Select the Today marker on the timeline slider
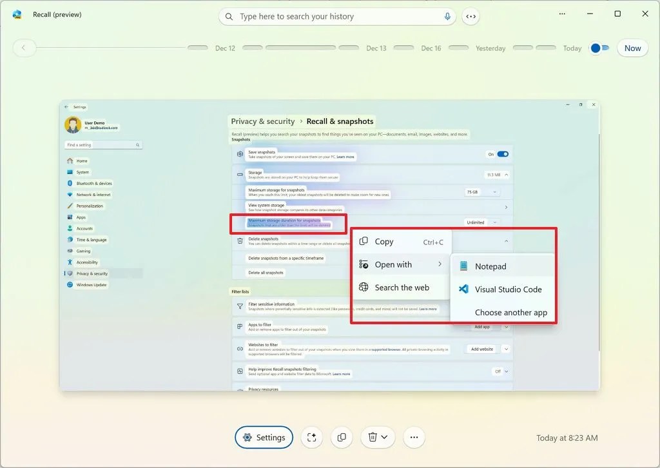Screen dimensions: 660x468 click(x=571, y=48)
